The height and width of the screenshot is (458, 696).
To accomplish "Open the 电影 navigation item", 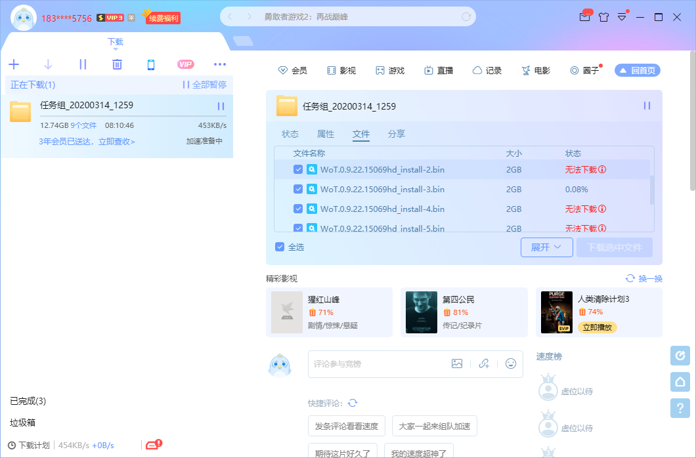I will point(536,70).
